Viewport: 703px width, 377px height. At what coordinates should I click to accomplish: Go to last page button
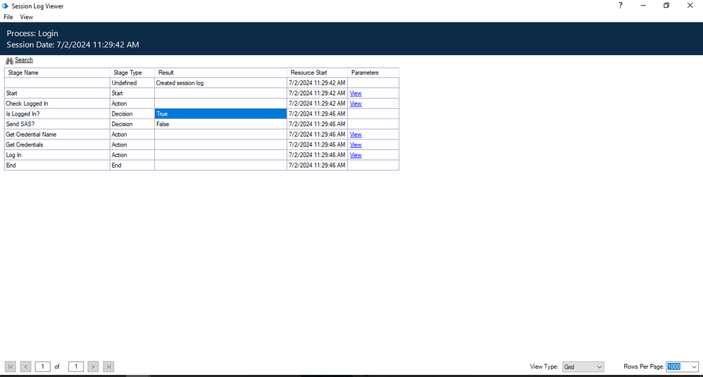(x=108, y=366)
